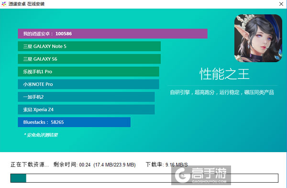The image size is (287, 188).
Task: Click the 自研引擎 超高跑分 description text
Action: [x=222, y=92]
